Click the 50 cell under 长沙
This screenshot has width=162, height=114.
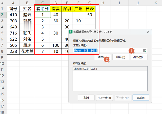(90, 15)
